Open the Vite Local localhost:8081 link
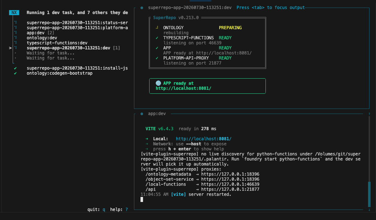The image size is (376, 220). click(204, 139)
